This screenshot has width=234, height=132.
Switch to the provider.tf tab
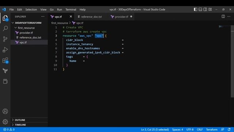(x=121, y=17)
